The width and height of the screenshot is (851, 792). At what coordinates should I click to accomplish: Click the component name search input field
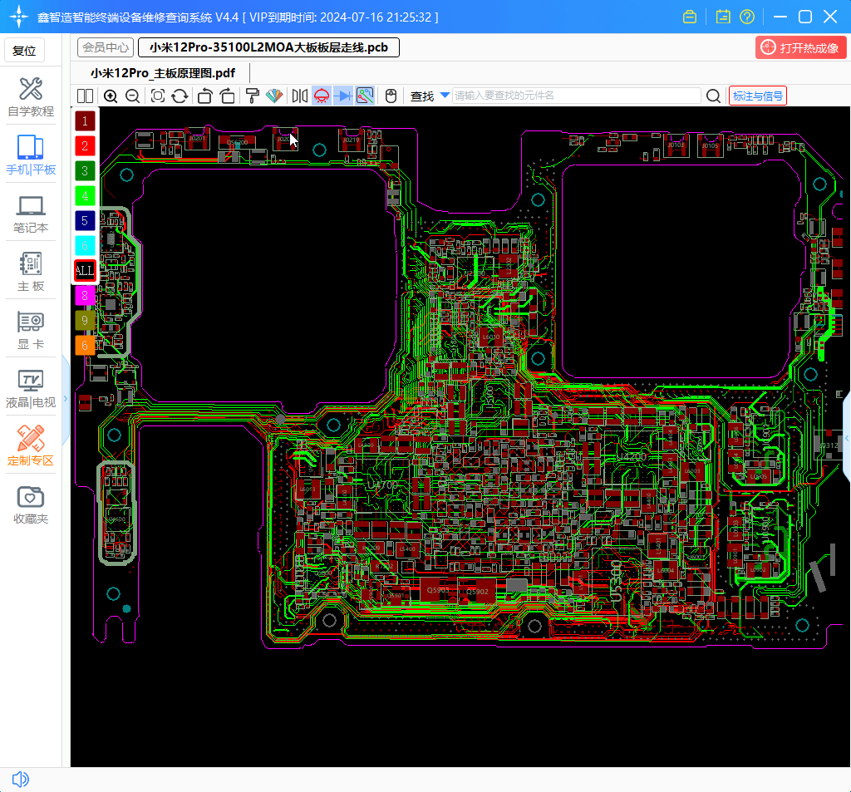pyautogui.click(x=575, y=96)
